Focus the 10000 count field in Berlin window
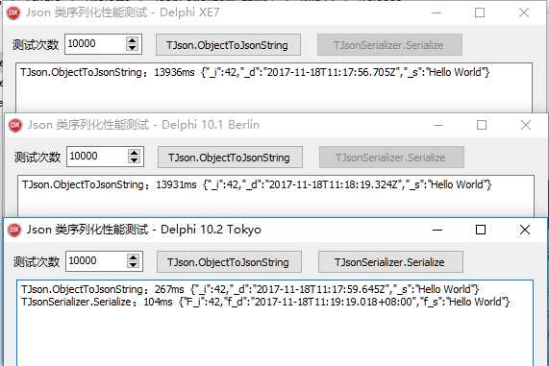Image resolution: width=549 pixels, height=366 pixels. coord(97,157)
